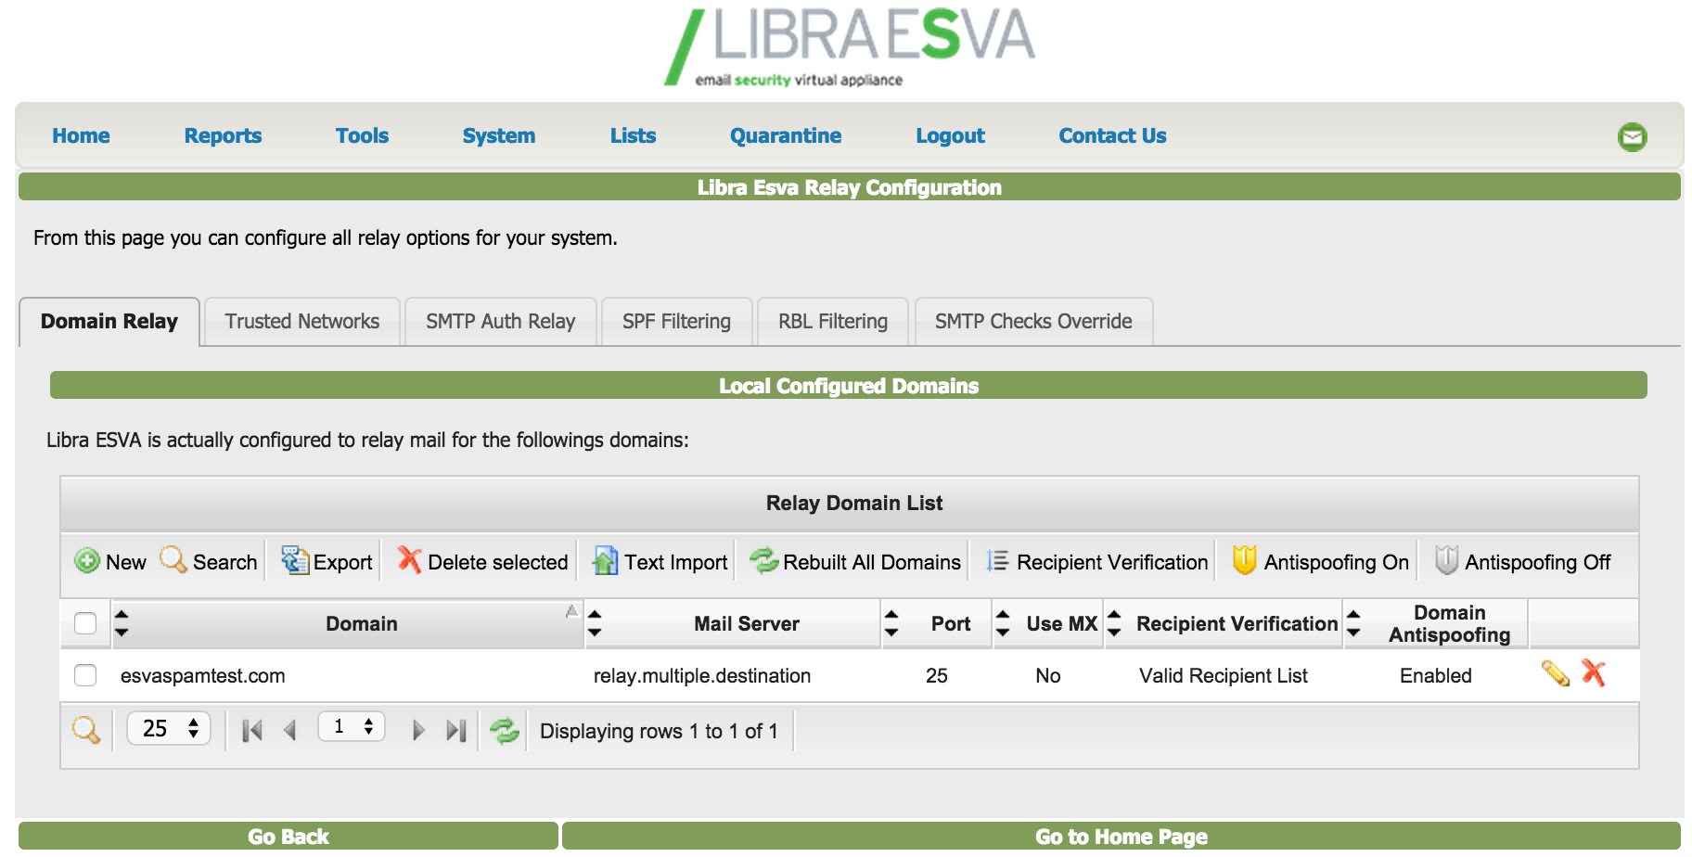The height and width of the screenshot is (857, 1692).
Task: Check the select-all checkbox in the table header
Action: coord(84,623)
